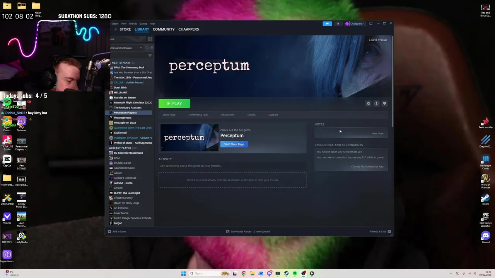Open the Chaappers account dropdown
This screenshot has width=495, height=278.
[355, 24]
